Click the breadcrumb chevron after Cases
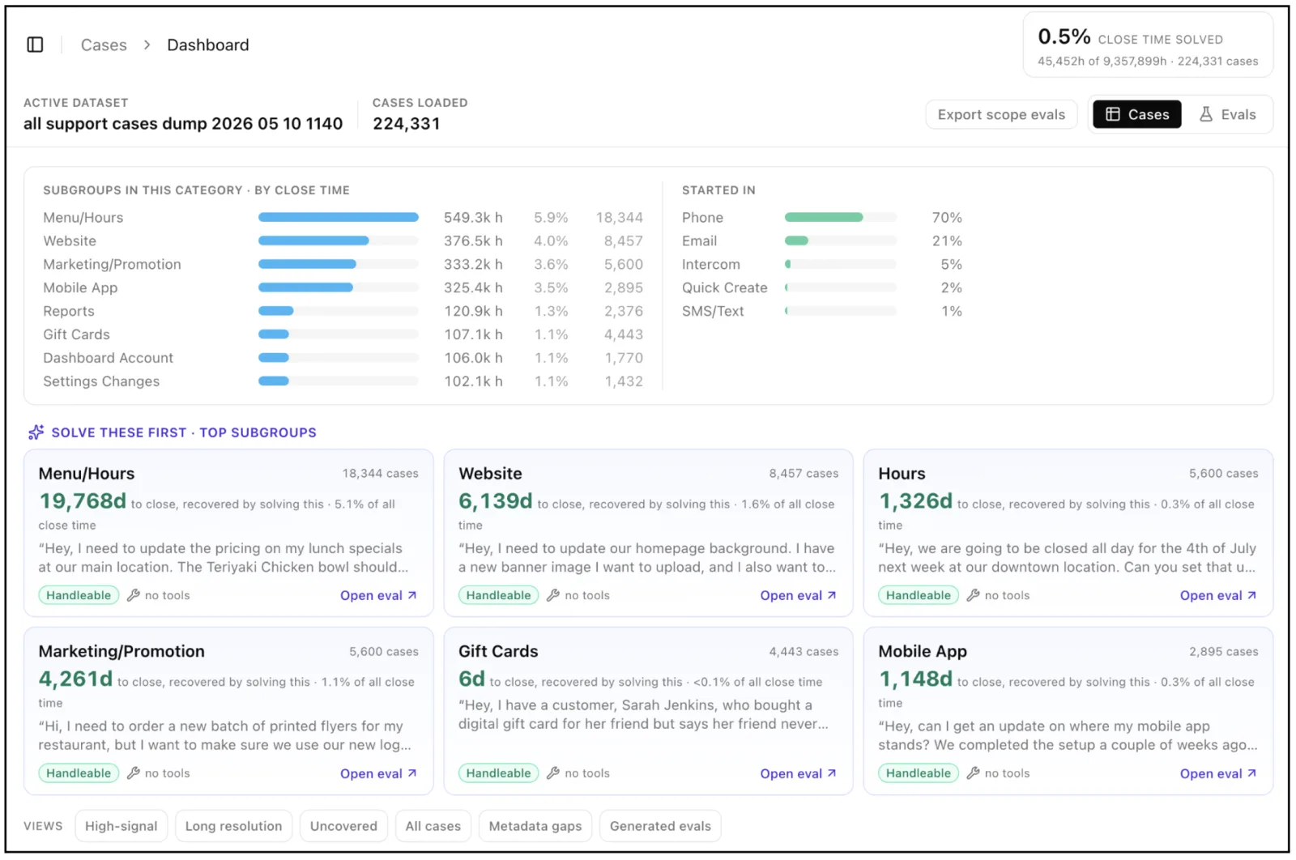Screen dimensions: 1296x860 pyautogui.click(x=147, y=45)
